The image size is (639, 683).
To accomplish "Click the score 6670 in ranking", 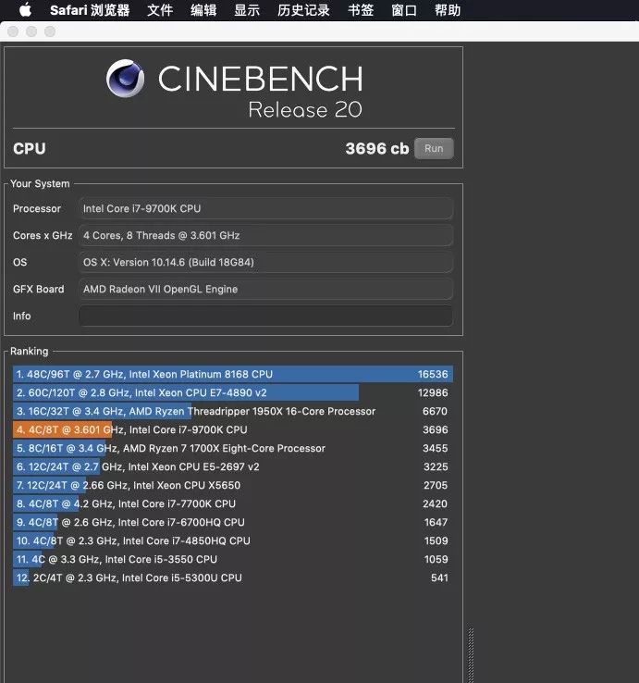I will click(x=435, y=411).
